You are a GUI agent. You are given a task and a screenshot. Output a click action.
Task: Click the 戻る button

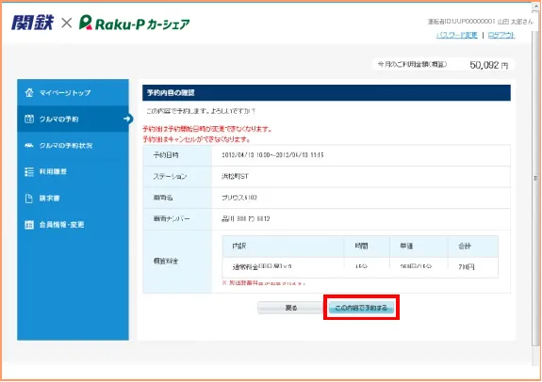(x=290, y=308)
